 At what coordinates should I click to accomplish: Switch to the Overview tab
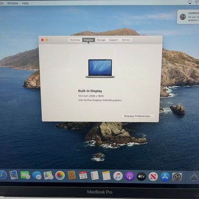tap(75, 40)
